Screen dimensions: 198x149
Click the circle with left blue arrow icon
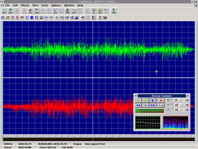click(62, 18)
